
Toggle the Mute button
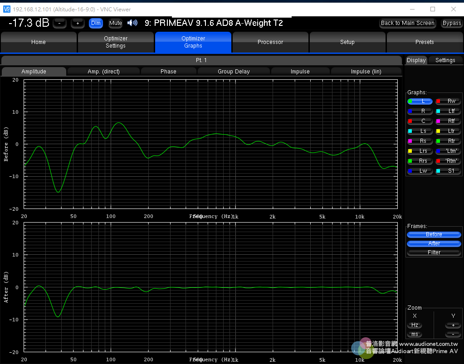tap(115, 23)
